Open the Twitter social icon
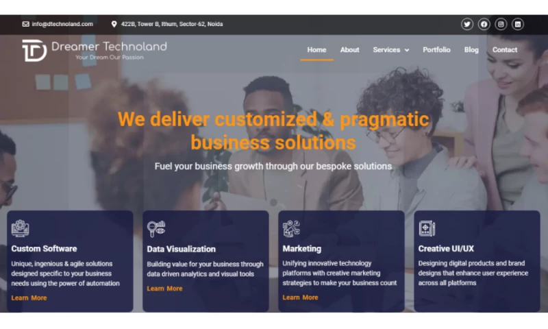The height and width of the screenshot is (329, 548). coord(467,24)
